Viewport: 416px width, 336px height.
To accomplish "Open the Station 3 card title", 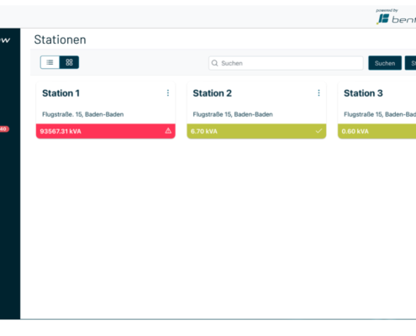I will 363,93.
